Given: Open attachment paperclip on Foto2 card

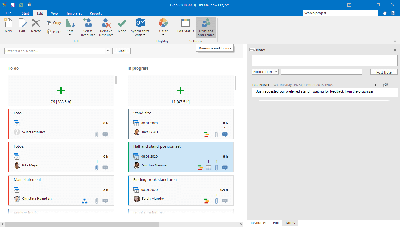Looking at the screenshot, I should (x=97, y=167).
